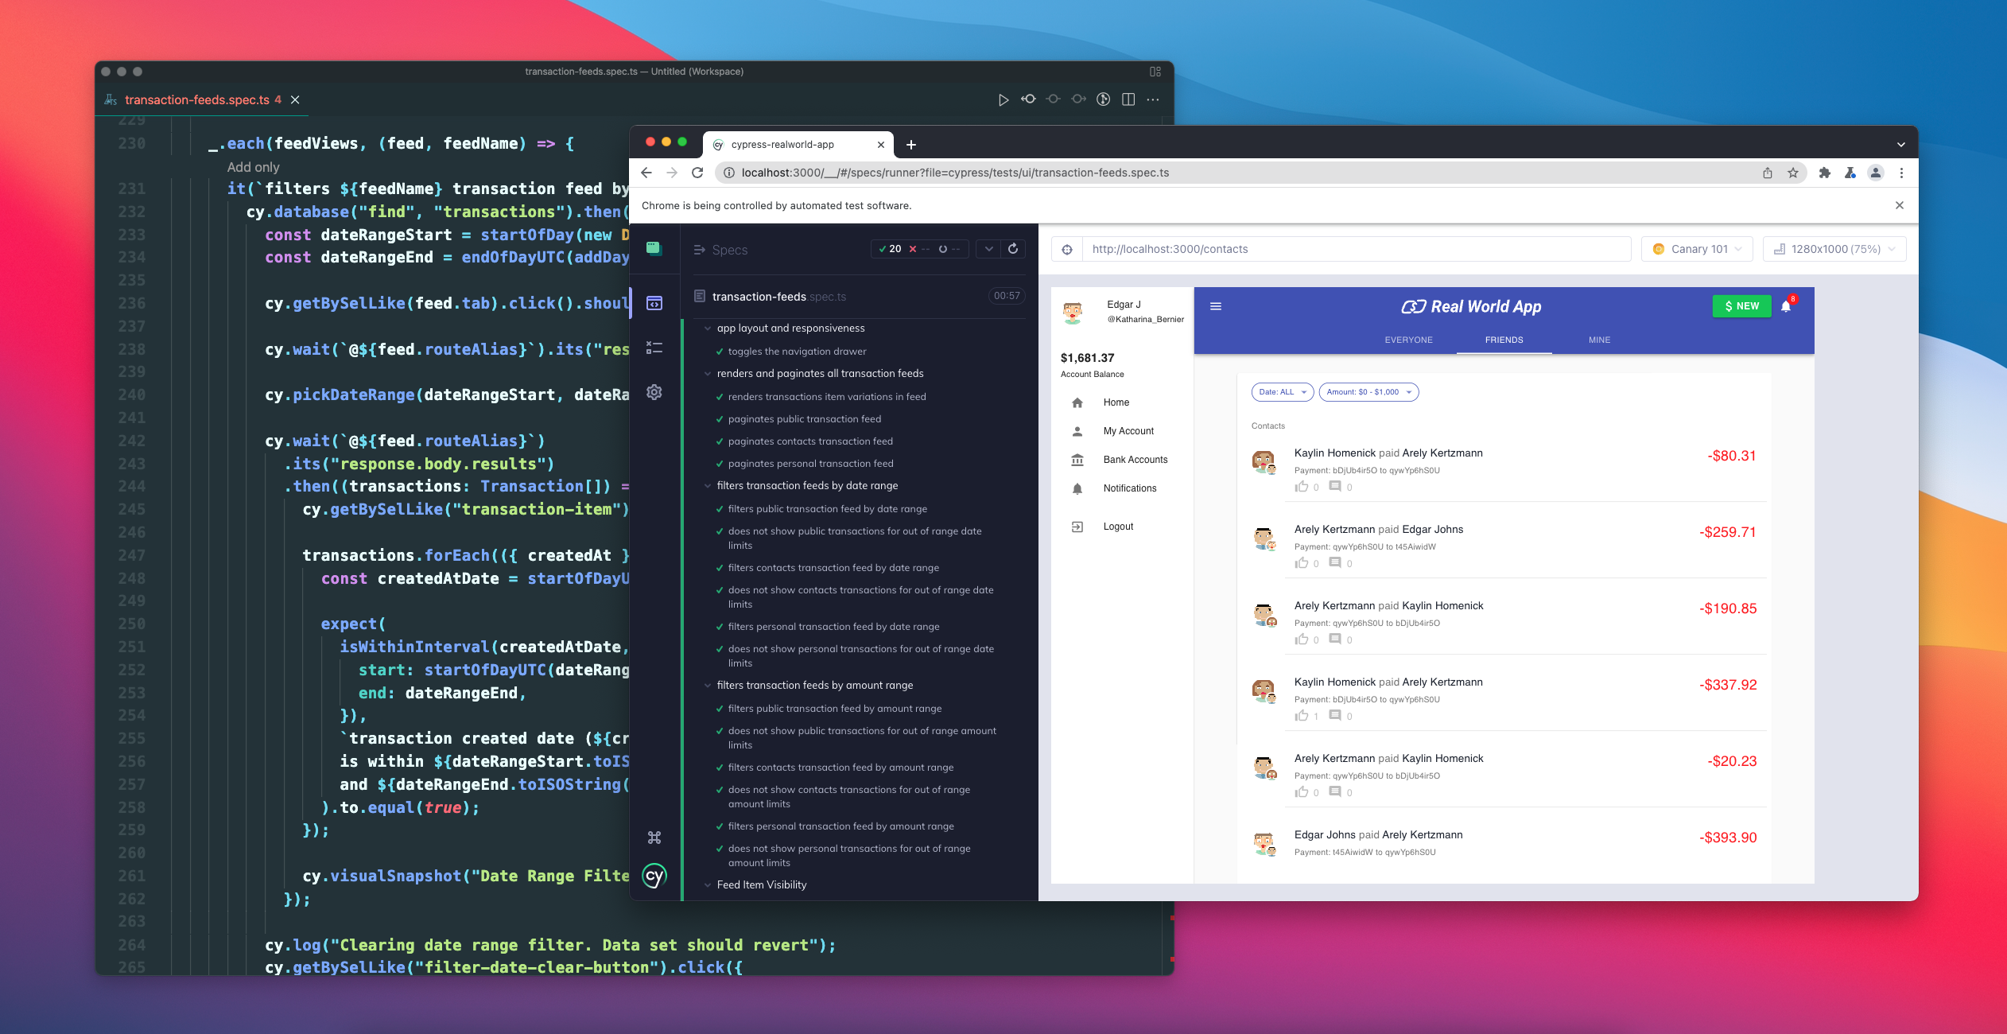Click the Selector Playground crosshair icon
Screen dimensions: 2007x1034
1069,248
